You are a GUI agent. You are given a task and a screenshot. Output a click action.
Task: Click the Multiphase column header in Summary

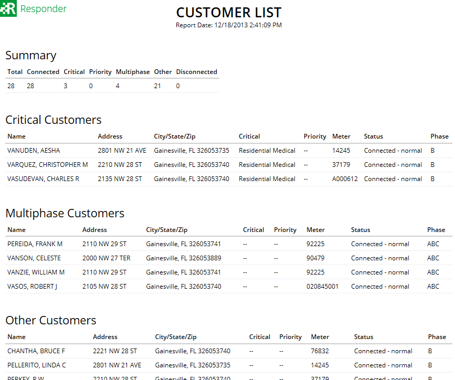(x=133, y=72)
